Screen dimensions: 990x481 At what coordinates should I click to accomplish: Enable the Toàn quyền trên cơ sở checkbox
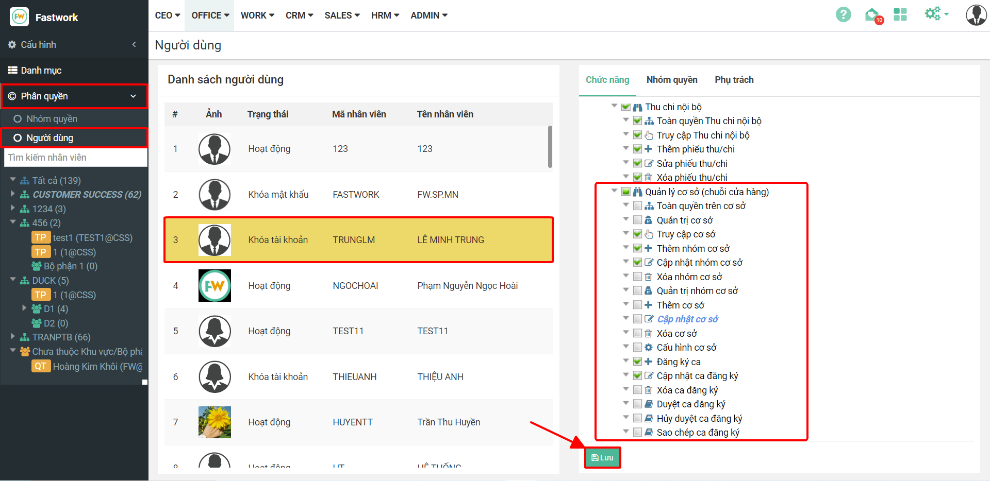638,206
